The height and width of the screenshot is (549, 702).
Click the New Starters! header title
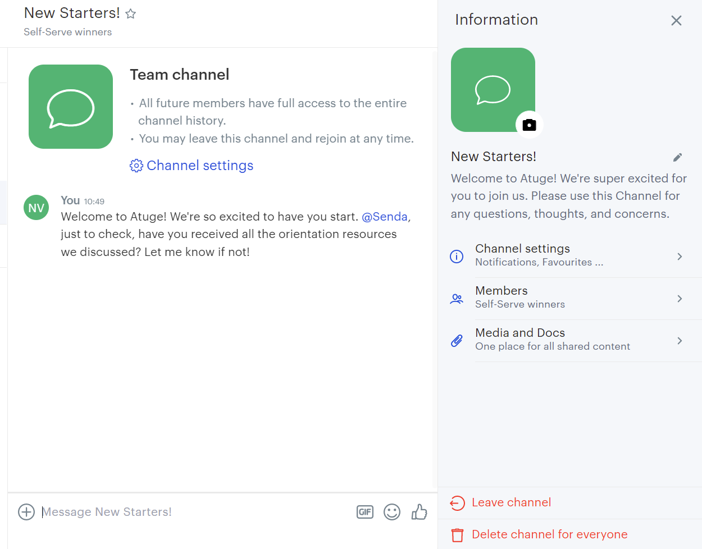point(72,13)
